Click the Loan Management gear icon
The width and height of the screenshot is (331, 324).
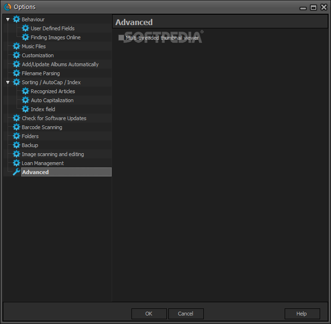click(x=17, y=163)
